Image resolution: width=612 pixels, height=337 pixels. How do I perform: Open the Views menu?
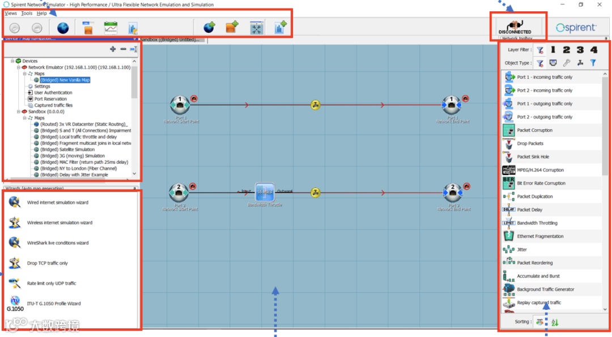[x=11, y=13]
